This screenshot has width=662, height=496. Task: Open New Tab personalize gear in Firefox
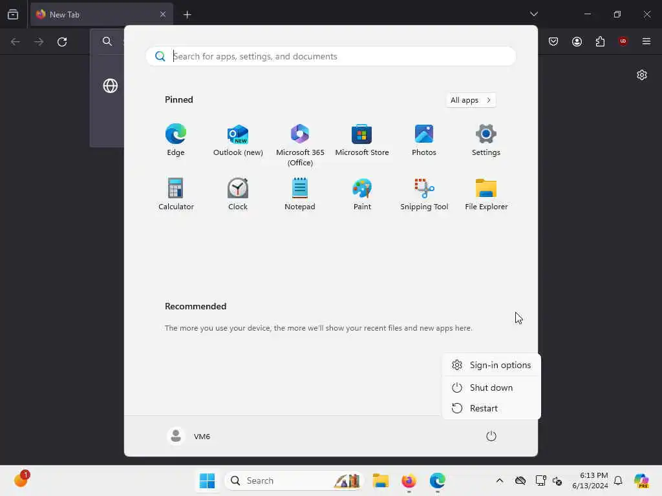tap(642, 75)
